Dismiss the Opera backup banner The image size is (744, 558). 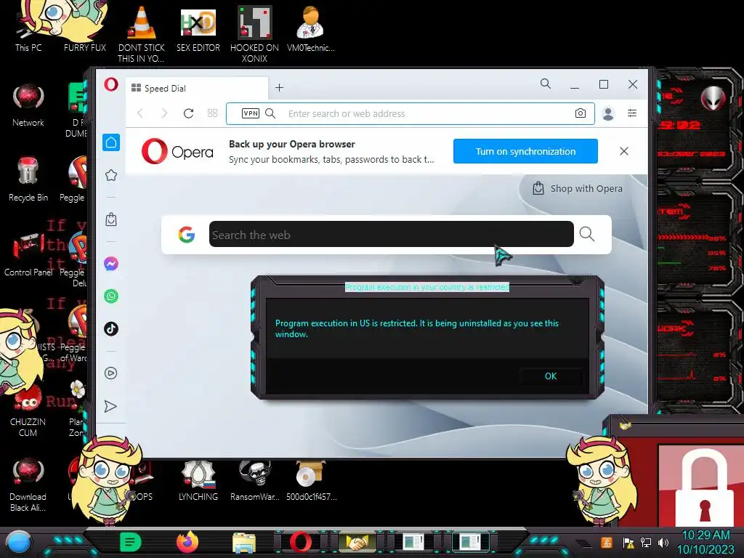[x=624, y=151]
